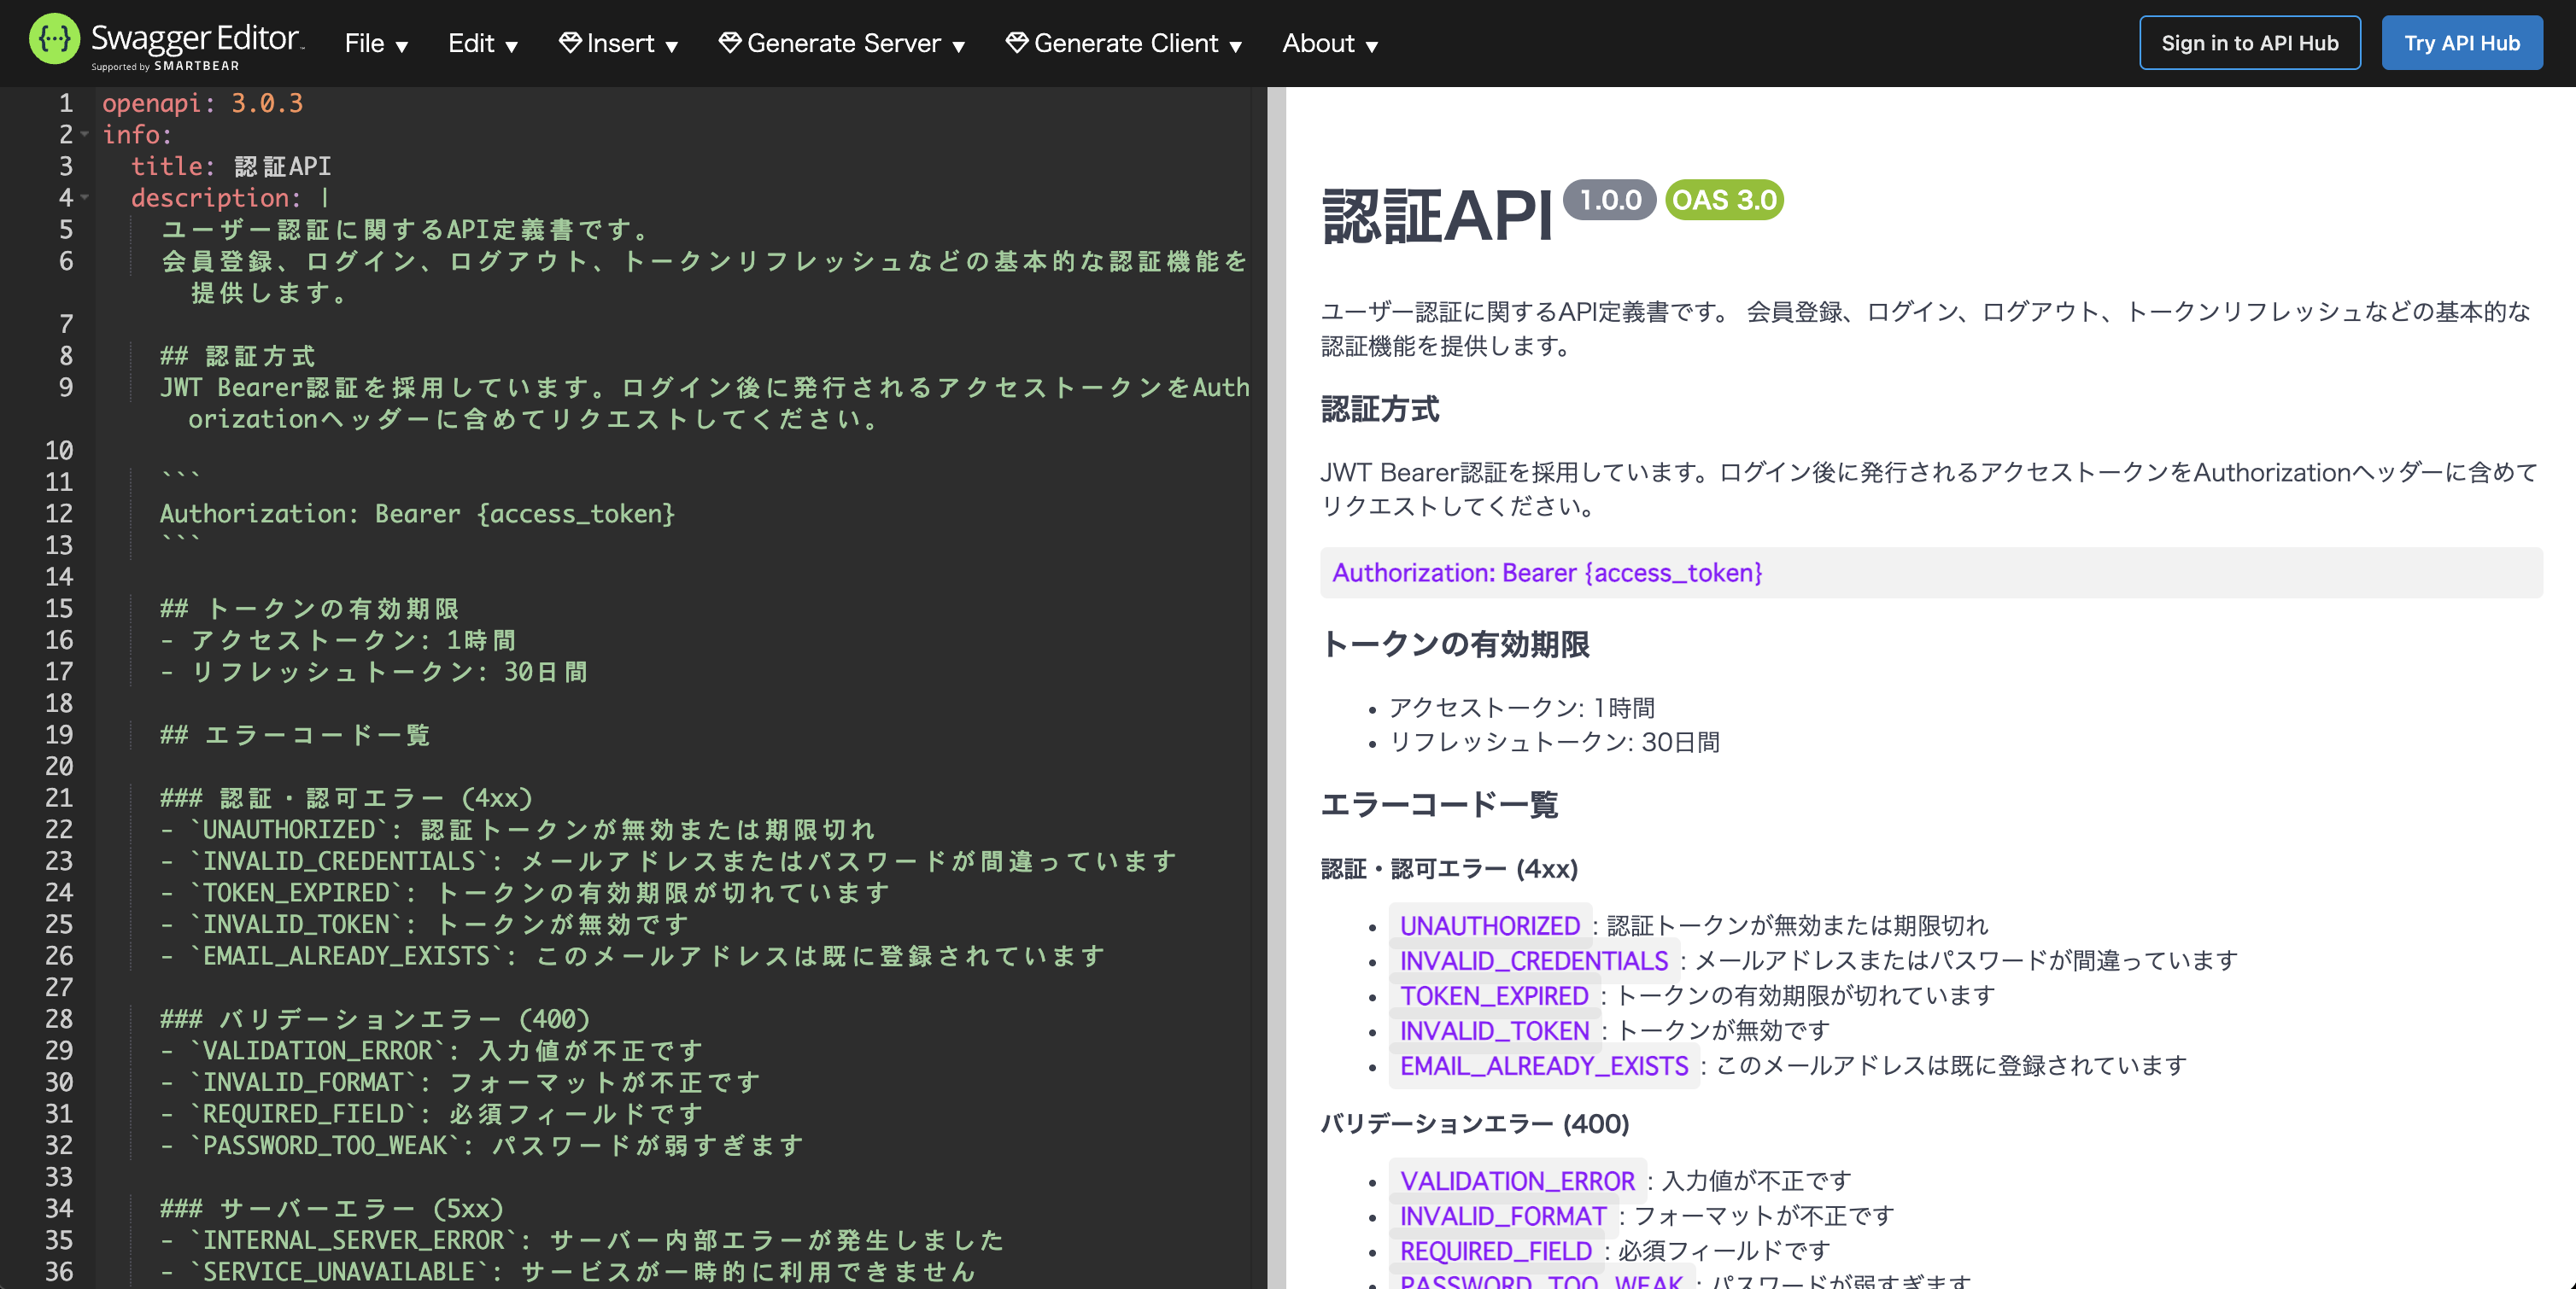Click the 1.0.0 version badge
The image size is (2576, 1289).
tap(1610, 200)
